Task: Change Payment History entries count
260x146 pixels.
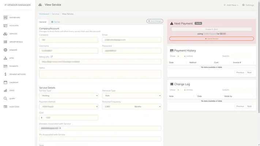Action: (x=181, y=56)
